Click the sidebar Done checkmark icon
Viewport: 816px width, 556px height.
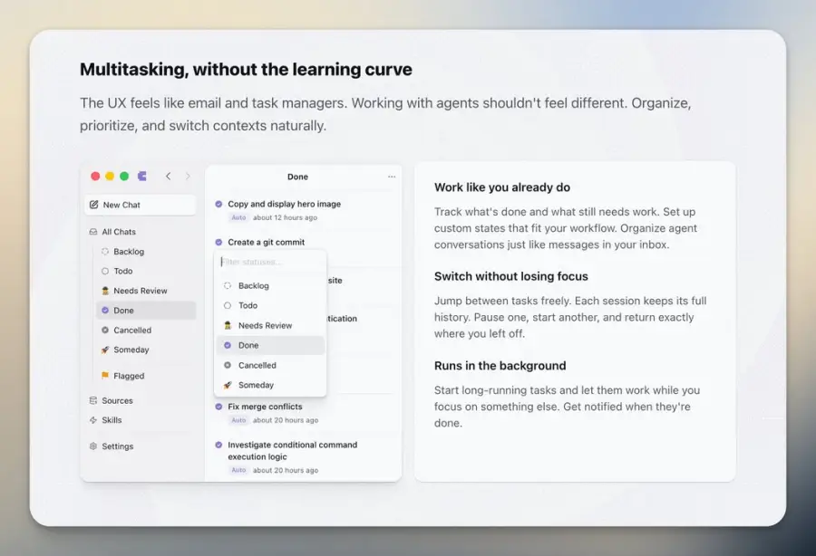(x=105, y=311)
